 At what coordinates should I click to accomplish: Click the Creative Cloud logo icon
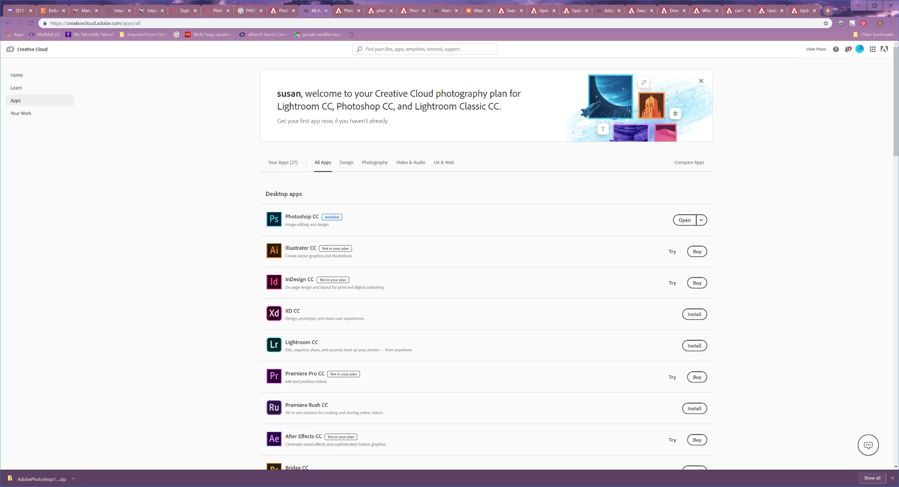(x=10, y=49)
